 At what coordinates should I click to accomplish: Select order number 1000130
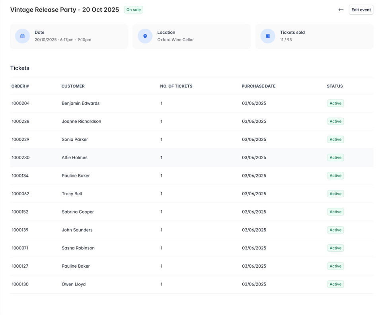(x=20, y=284)
